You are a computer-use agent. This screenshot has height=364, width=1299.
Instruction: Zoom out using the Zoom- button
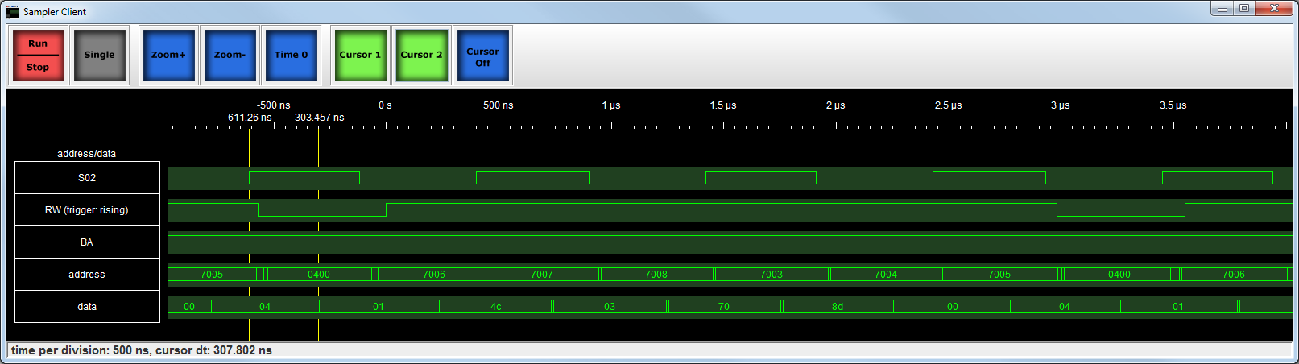pyautogui.click(x=230, y=56)
